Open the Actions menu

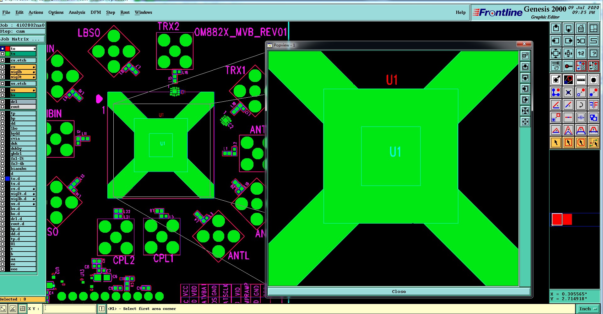pos(36,12)
